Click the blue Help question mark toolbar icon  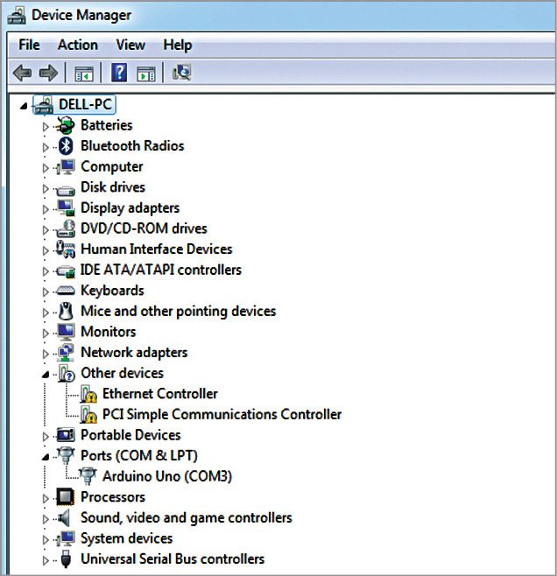(x=120, y=74)
